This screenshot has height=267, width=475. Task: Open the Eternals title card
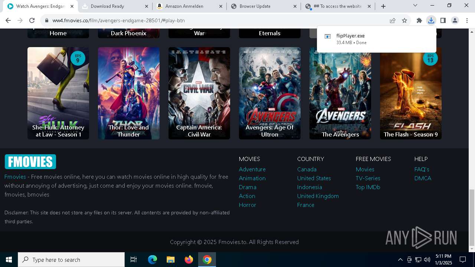(270, 33)
